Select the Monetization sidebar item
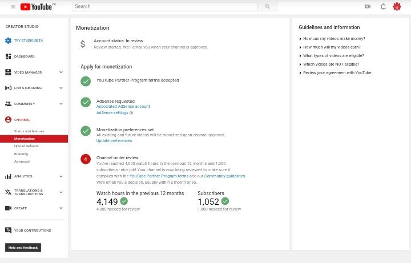The image size is (411, 263). (x=34, y=139)
